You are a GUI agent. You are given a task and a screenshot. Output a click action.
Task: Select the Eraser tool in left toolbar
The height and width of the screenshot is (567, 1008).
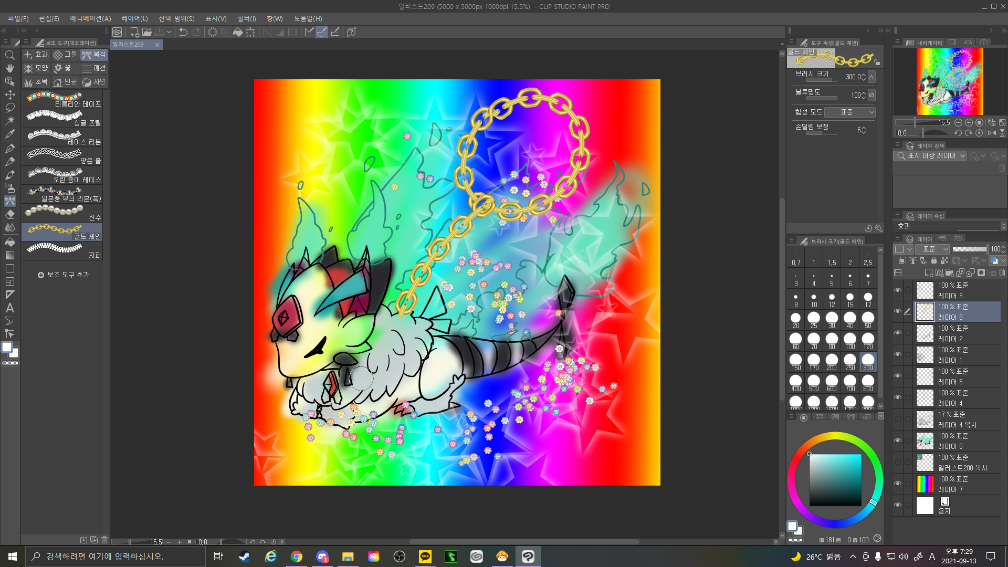[x=10, y=214]
